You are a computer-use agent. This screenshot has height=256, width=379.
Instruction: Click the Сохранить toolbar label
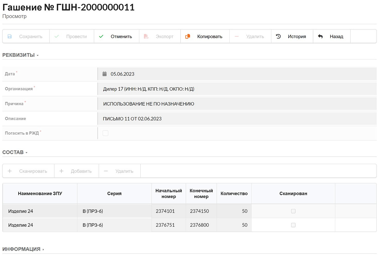31,36
